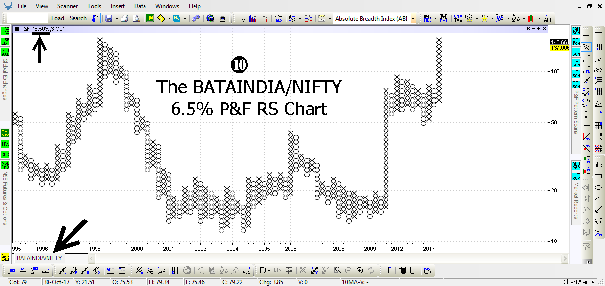Open the View menu
This screenshot has height=286, width=605.
tap(42, 6)
